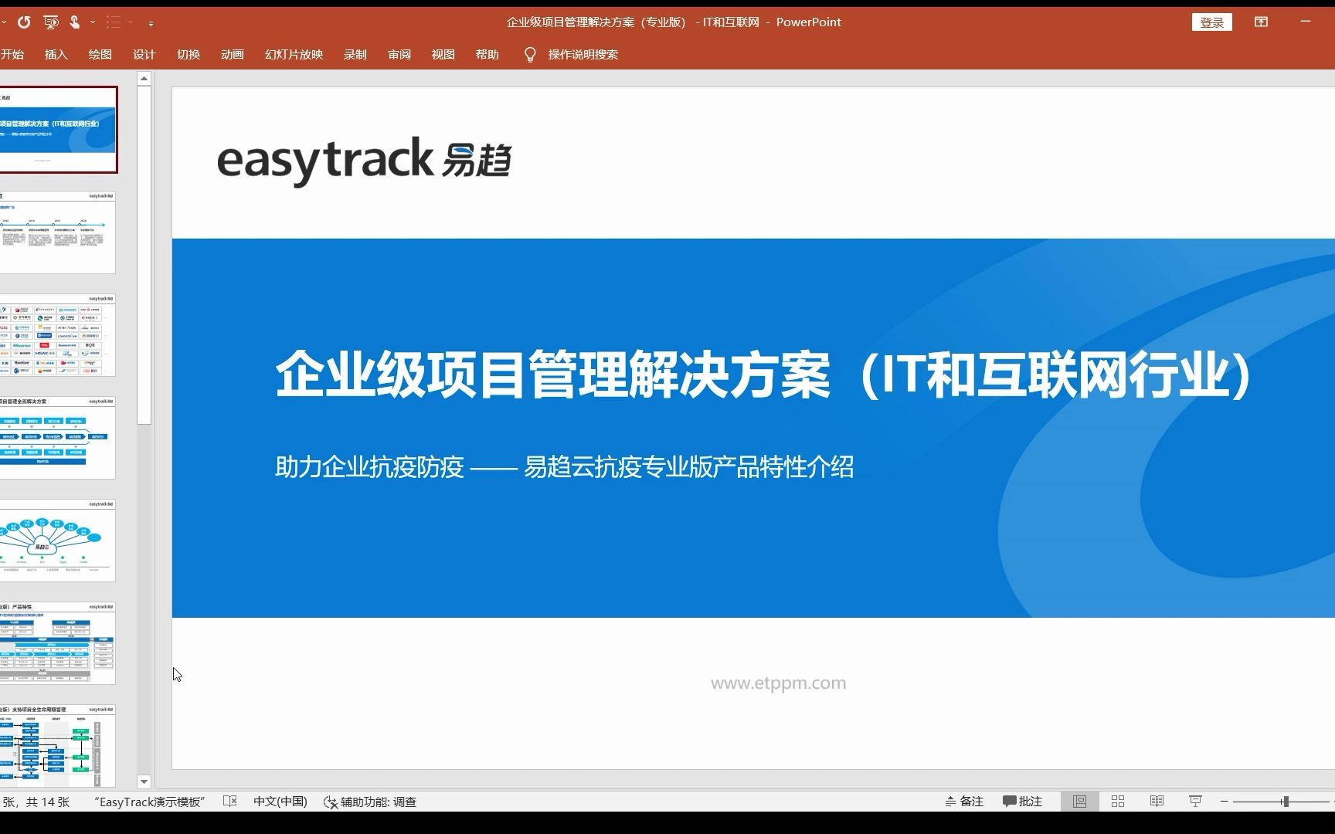Open Ribbon Display Options icon in title bar
1335x834 pixels.
tap(1262, 22)
